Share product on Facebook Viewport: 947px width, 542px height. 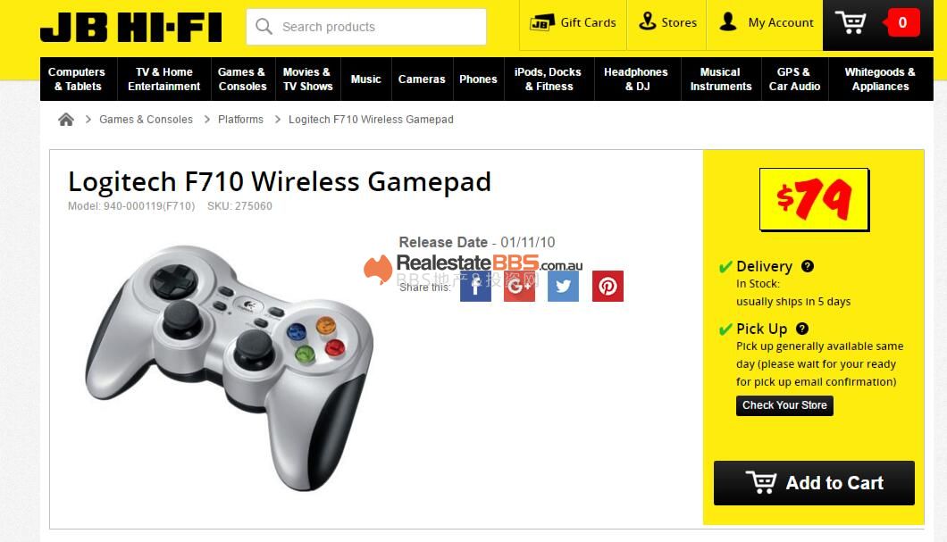click(x=475, y=286)
